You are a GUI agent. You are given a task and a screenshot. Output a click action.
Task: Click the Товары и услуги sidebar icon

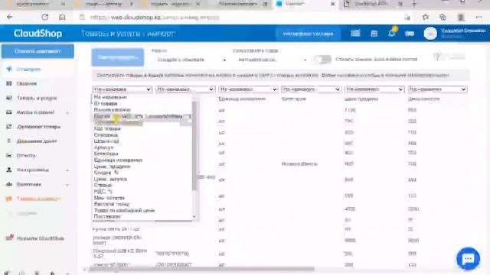[9, 98]
